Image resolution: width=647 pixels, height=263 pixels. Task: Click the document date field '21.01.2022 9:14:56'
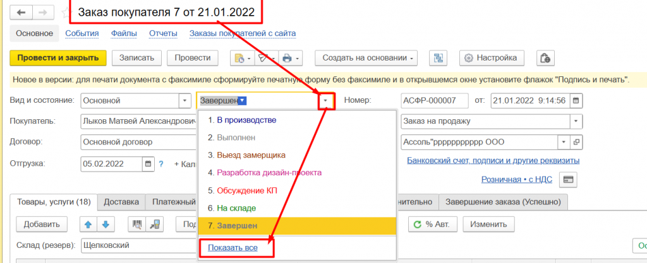[x=530, y=100]
